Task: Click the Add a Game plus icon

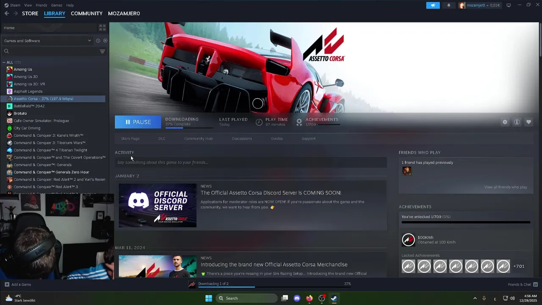Action: click(7, 284)
